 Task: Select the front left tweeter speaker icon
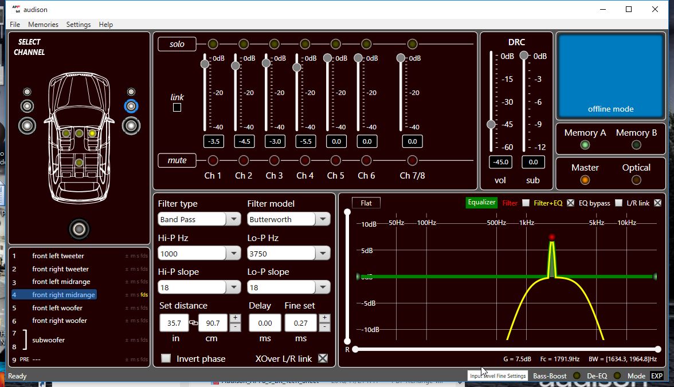[27, 92]
